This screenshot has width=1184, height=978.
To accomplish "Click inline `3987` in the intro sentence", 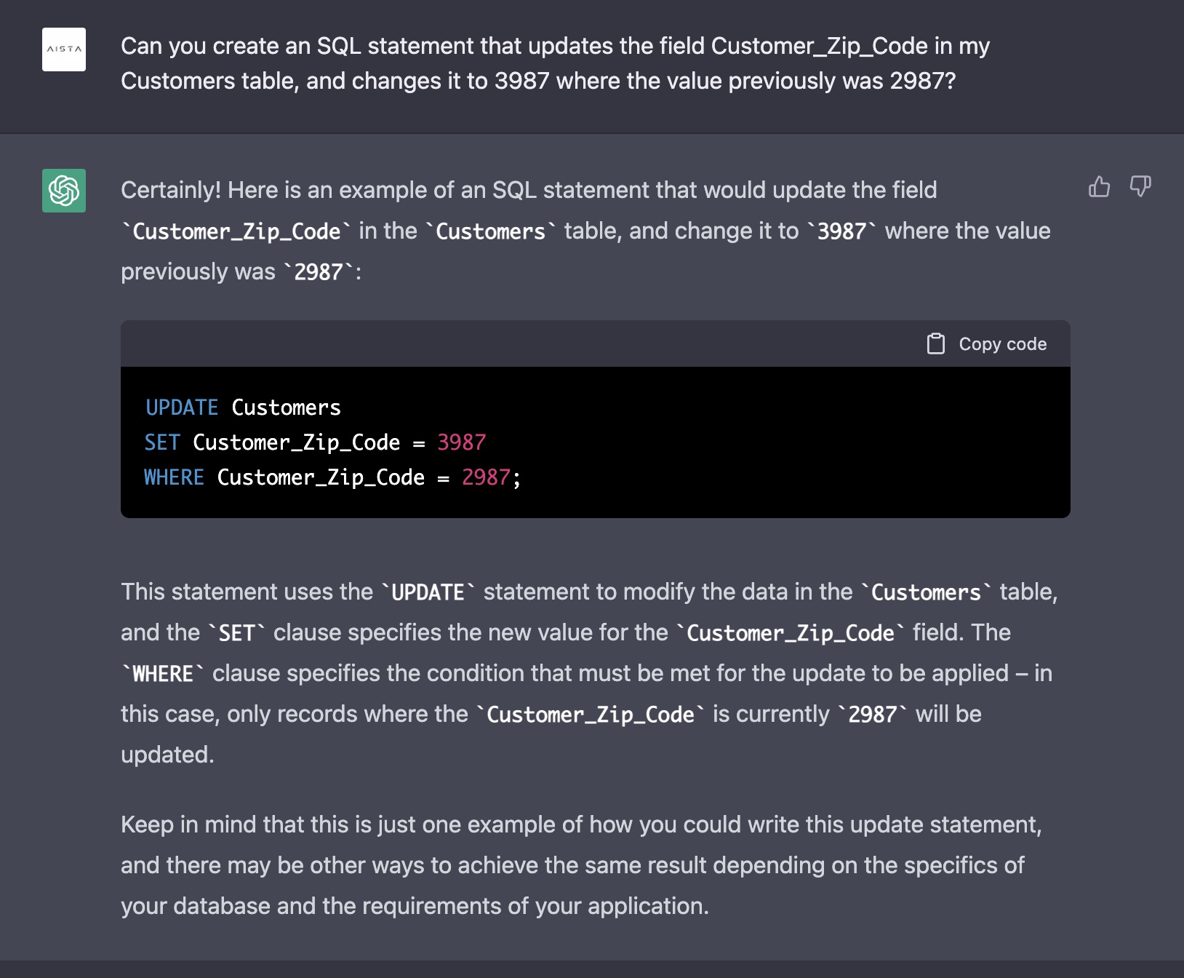I will pyautogui.click(x=841, y=231).
